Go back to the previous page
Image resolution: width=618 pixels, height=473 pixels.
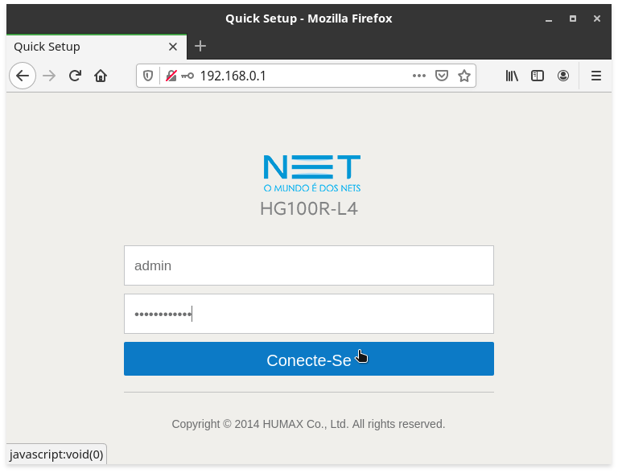coord(23,76)
